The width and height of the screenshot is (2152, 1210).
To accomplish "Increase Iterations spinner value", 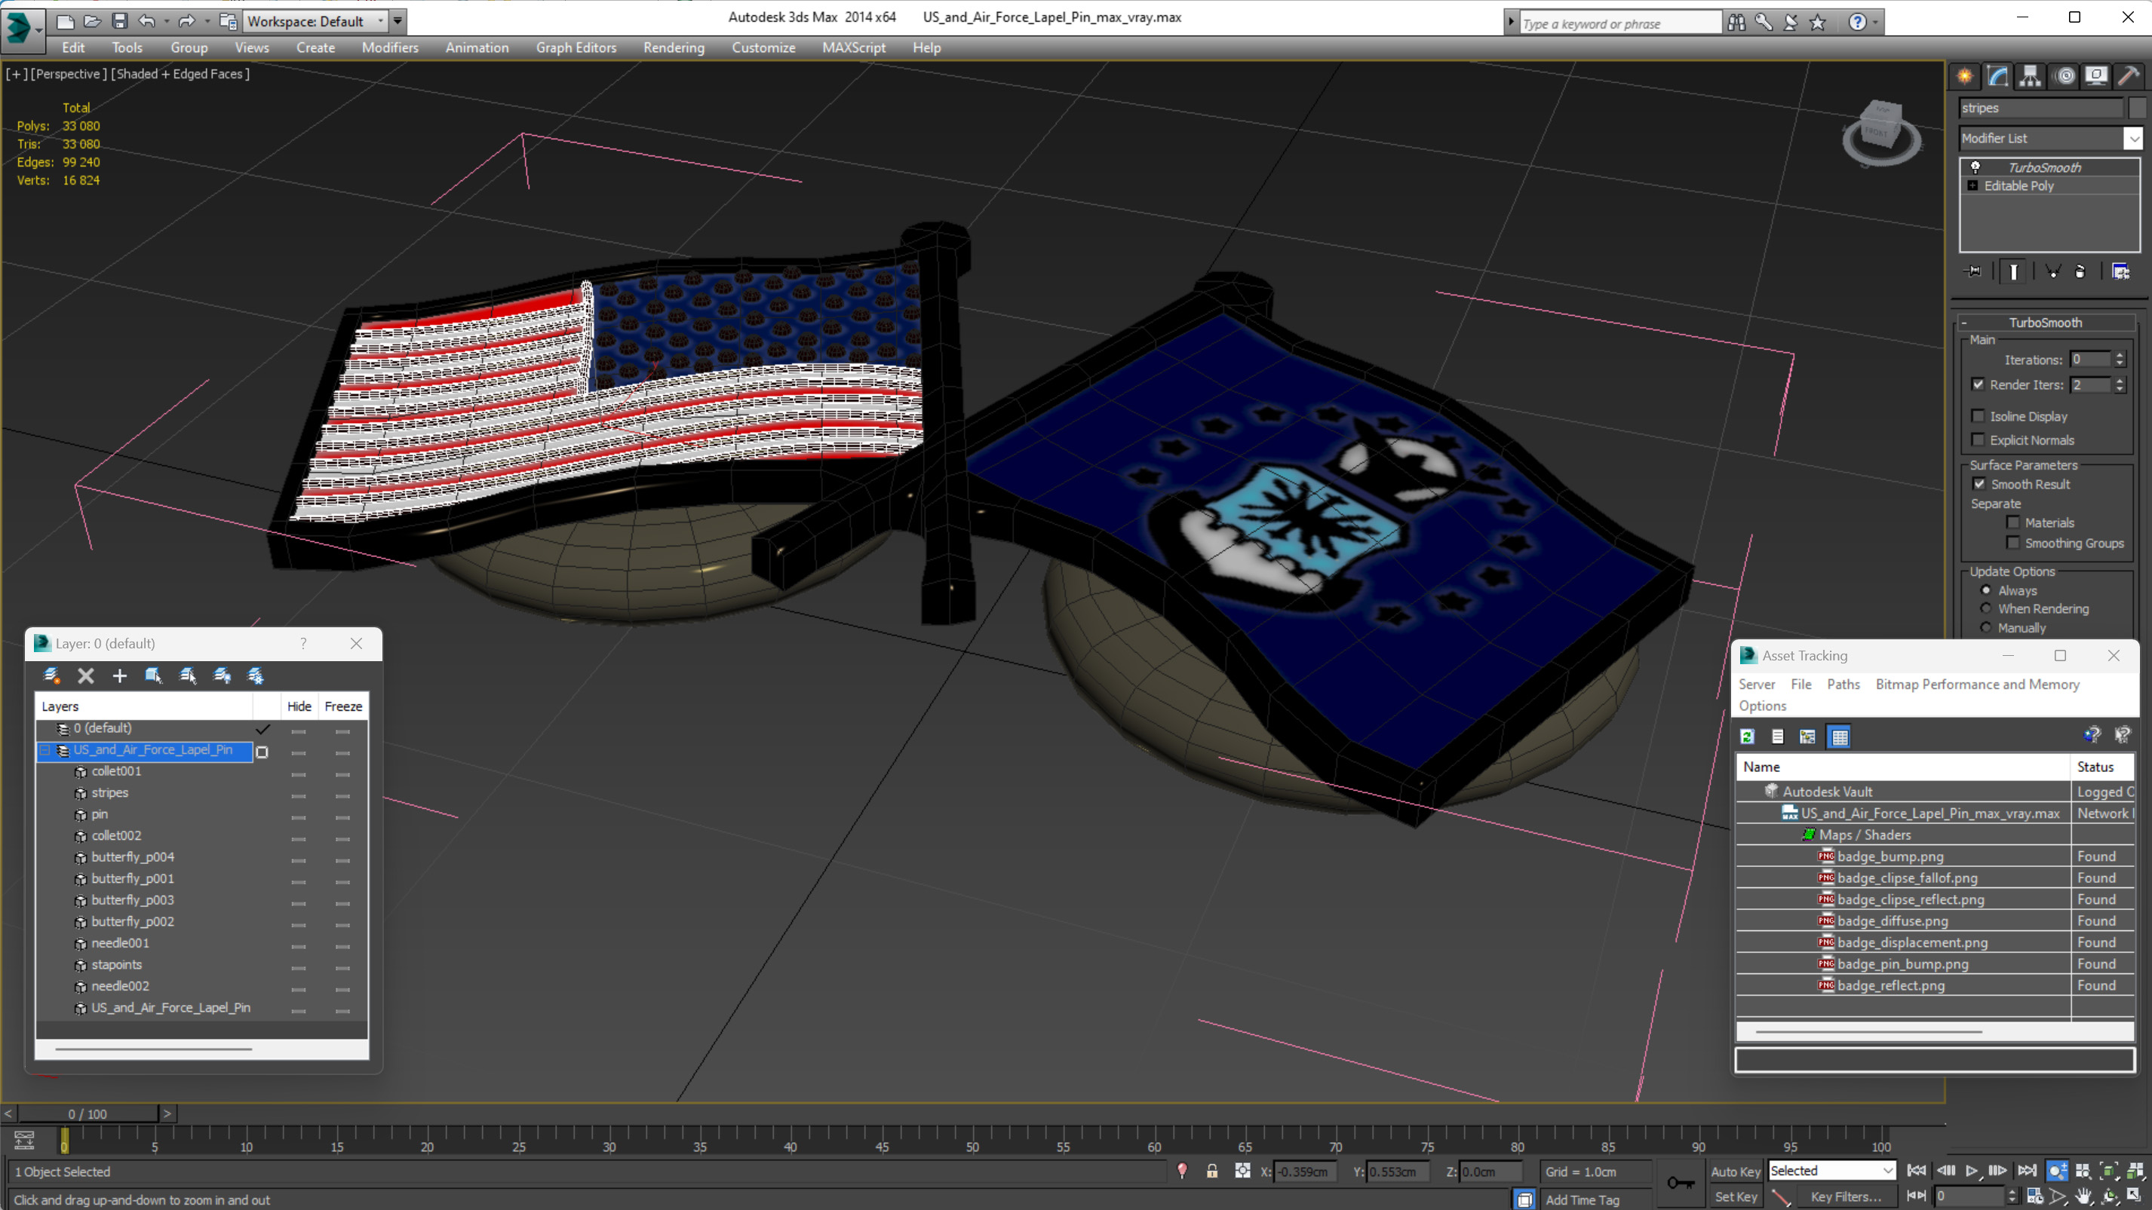I will (x=2119, y=355).
